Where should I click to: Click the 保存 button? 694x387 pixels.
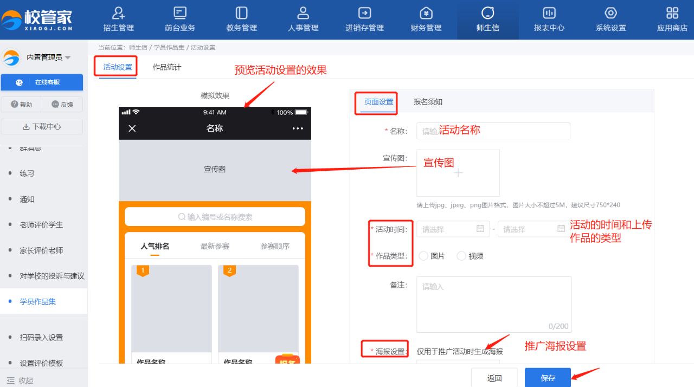click(548, 378)
